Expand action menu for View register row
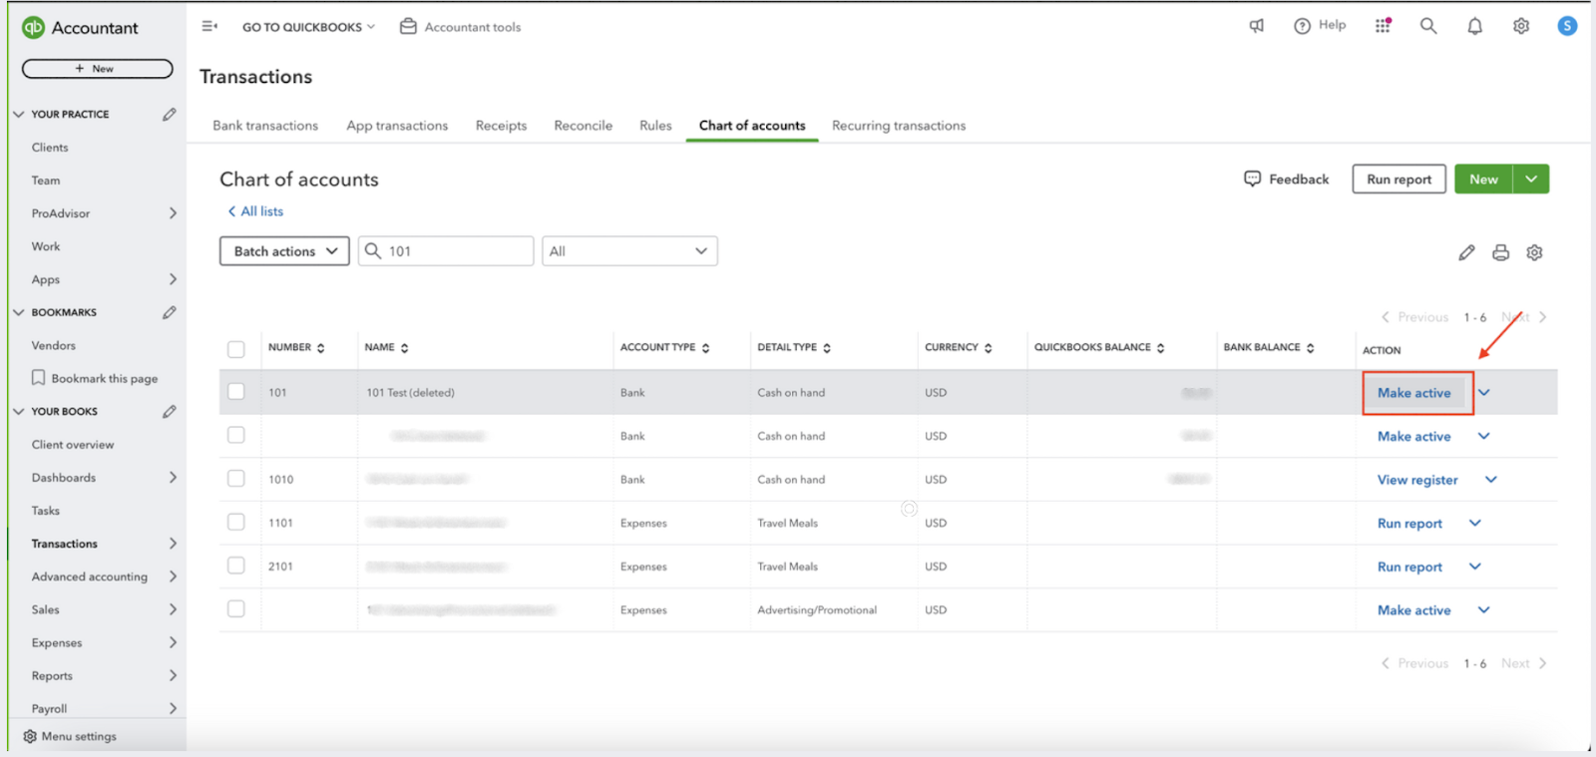Image resolution: width=1596 pixels, height=757 pixels. click(x=1491, y=480)
